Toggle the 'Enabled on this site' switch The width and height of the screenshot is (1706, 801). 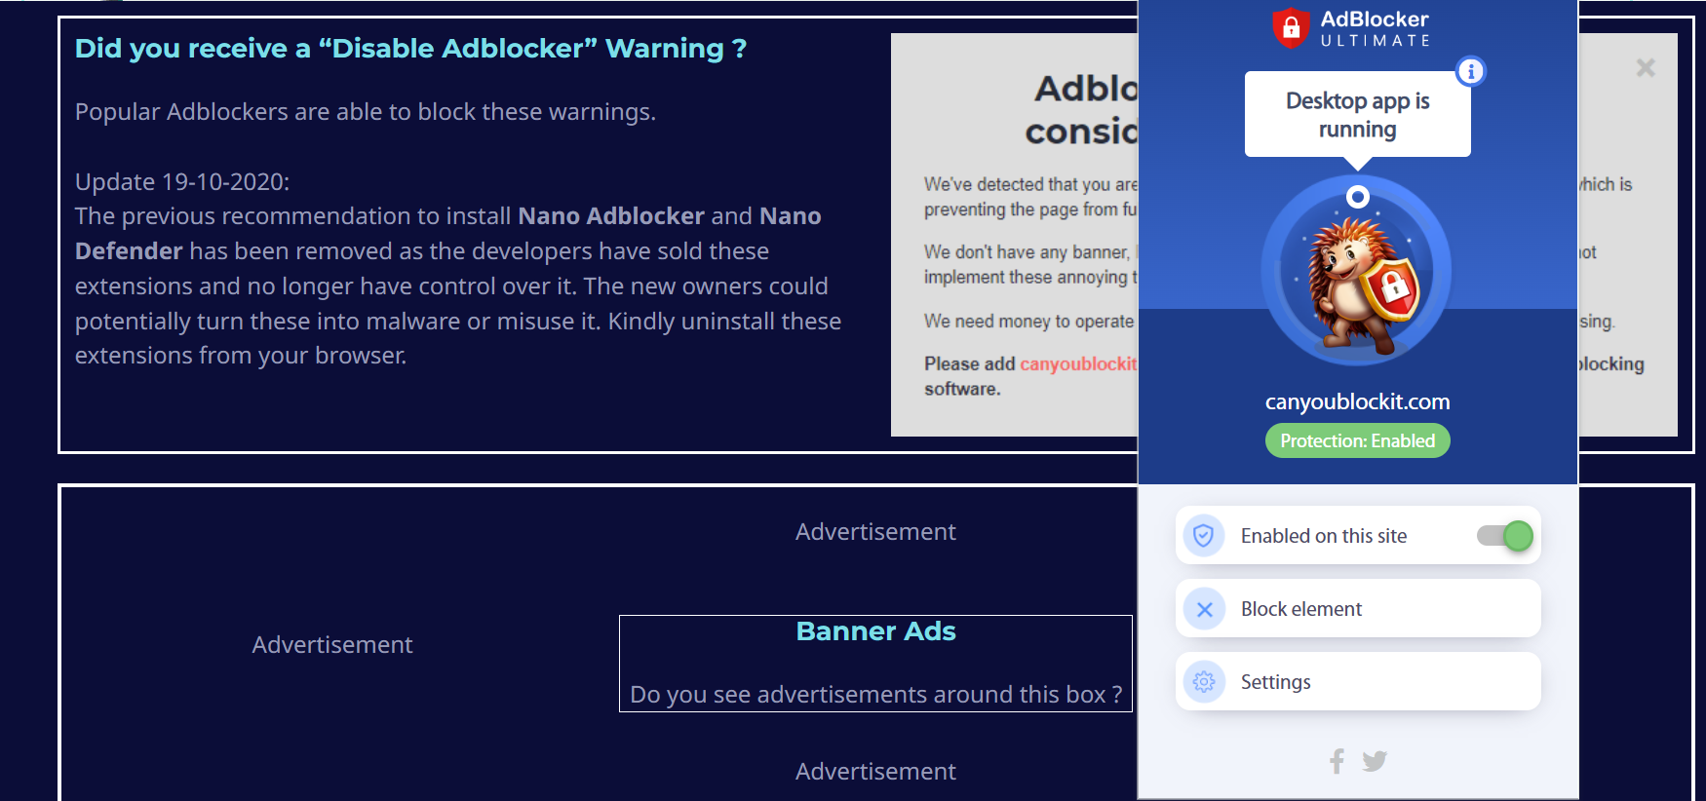[x=1504, y=535]
